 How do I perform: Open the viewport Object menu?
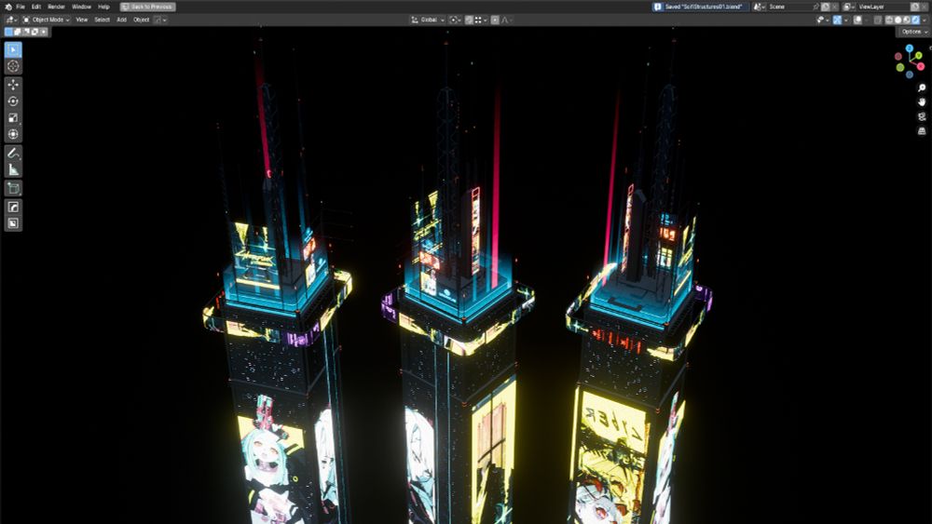(x=141, y=20)
